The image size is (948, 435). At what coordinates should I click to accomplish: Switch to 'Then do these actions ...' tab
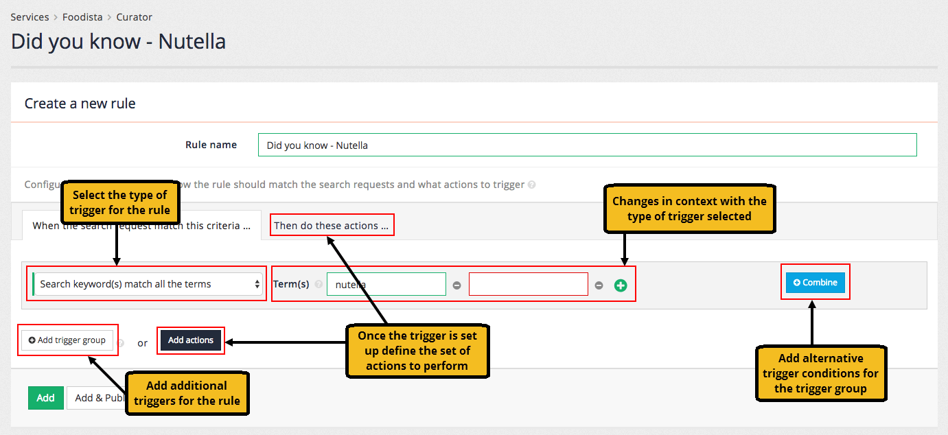click(x=332, y=225)
